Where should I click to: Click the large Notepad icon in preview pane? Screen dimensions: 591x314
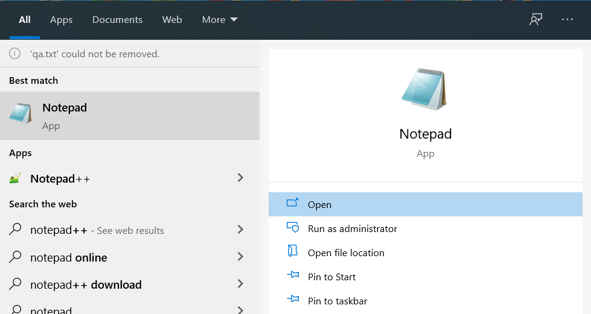coord(425,89)
